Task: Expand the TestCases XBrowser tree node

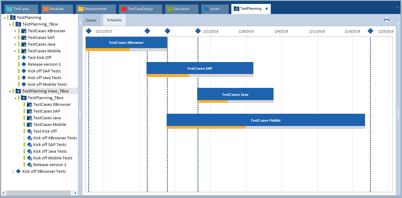Action: click(15, 31)
